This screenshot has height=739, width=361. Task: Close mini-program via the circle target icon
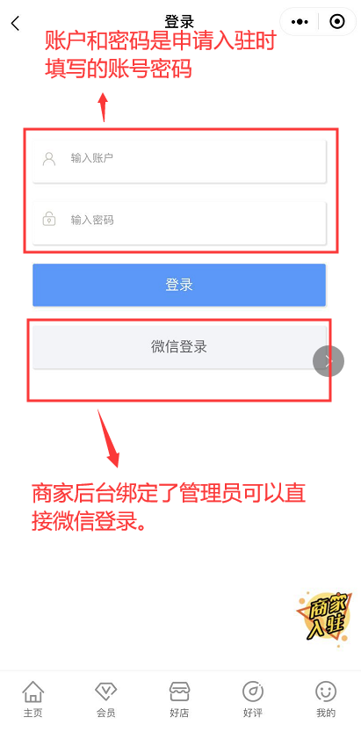(337, 22)
